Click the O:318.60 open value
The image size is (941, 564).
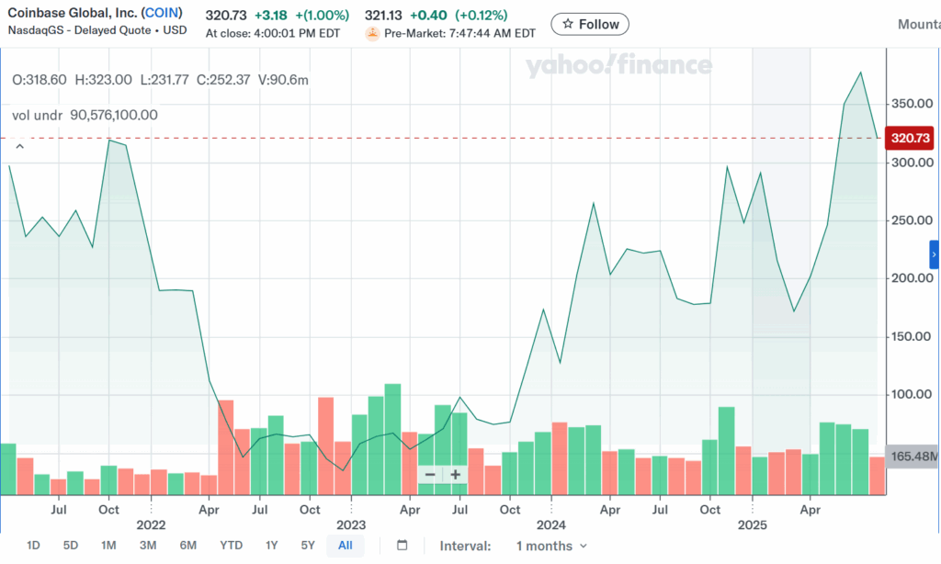click(x=39, y=80)
